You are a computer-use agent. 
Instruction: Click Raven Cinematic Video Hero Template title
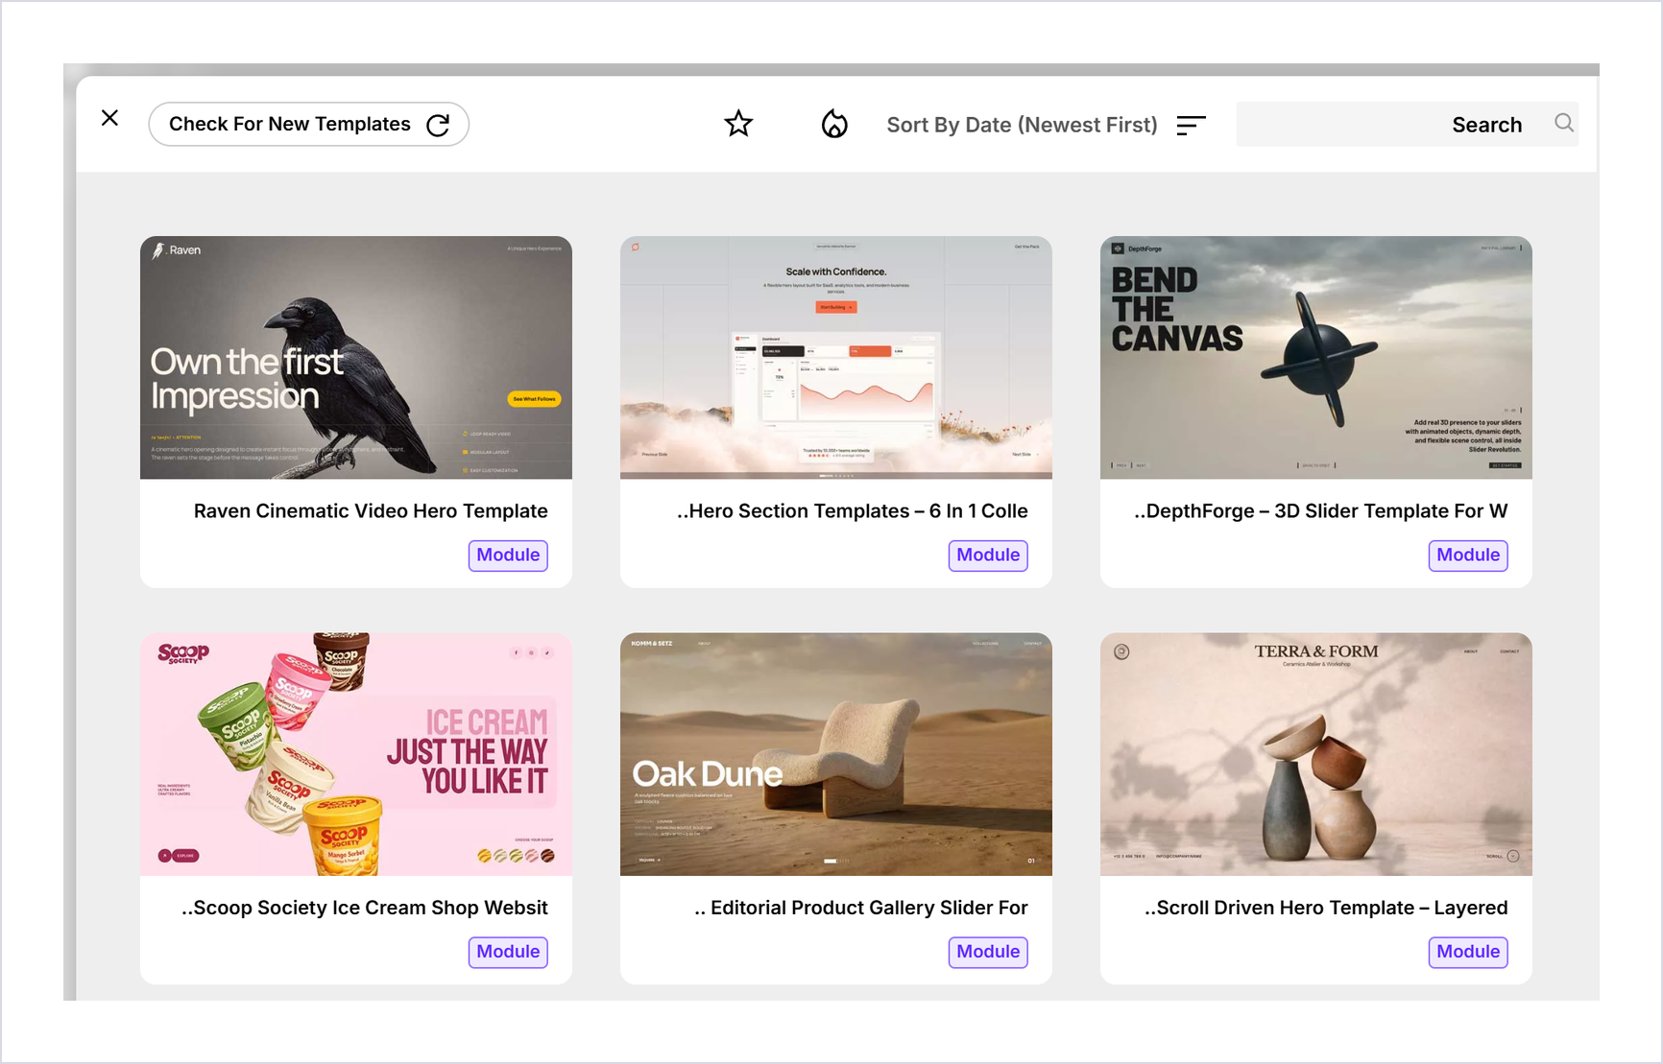[x=371, y=511]
